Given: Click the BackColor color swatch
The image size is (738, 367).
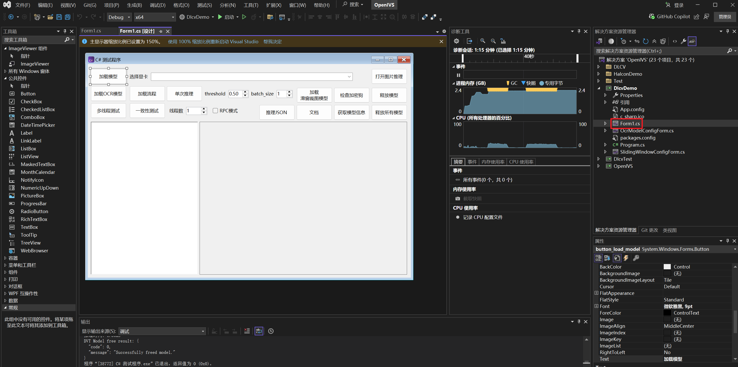Looking at the screenshot, I should [667, 267].
